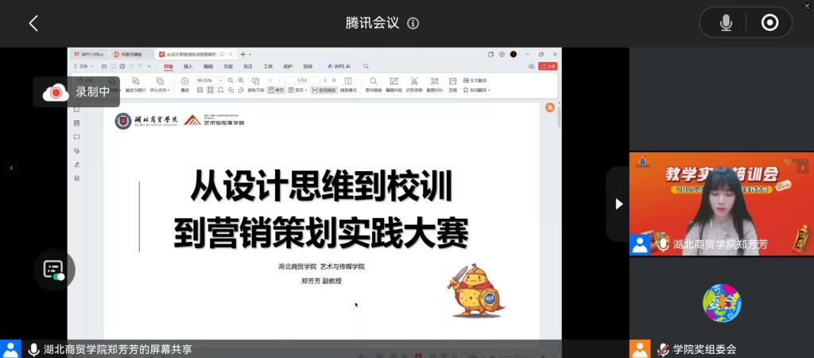Toggle 单页 single page view

pos(276,91)
